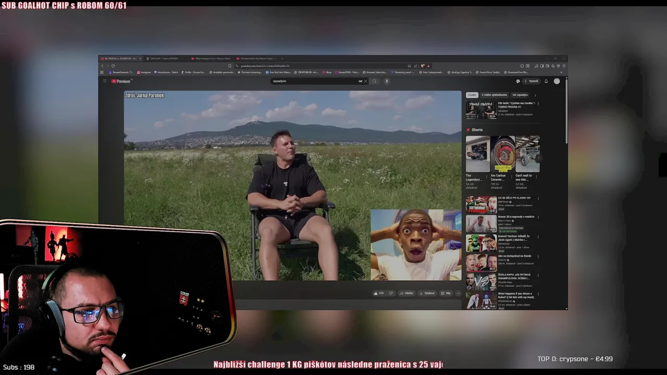Screen dimensions: 667x375
Task: Open 'TEMNÁ PRAVDA #1' video thumbnail
Action: [x=481, y=110]
